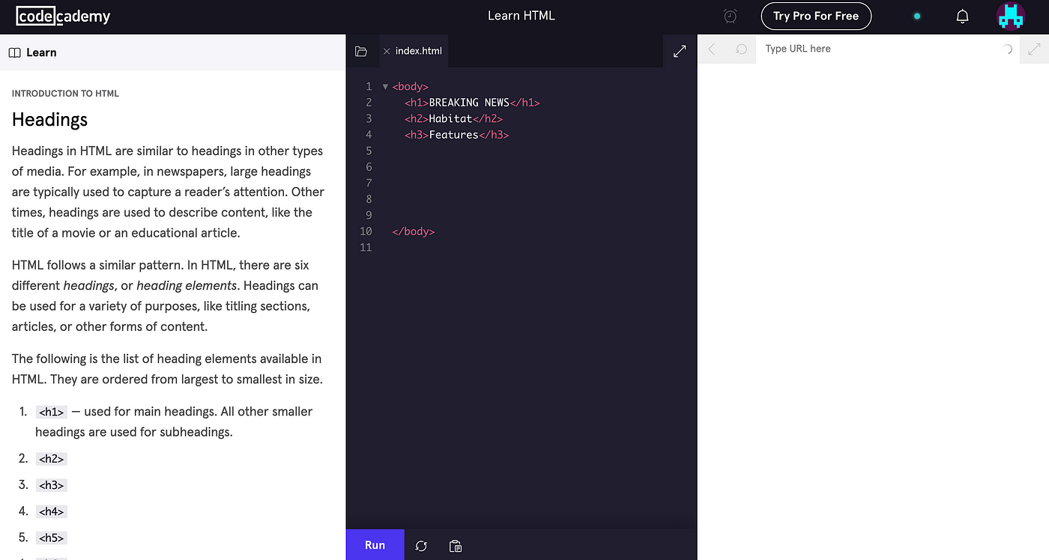
Task: Expand the preview browser to fullscreen
Action: coord(1035,49)
